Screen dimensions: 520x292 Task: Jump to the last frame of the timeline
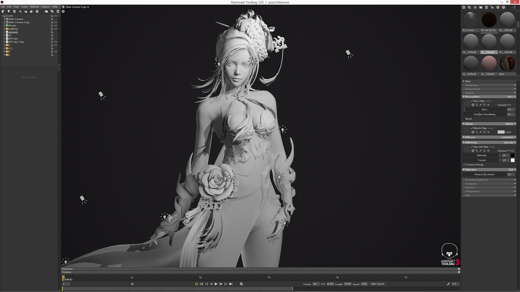pyautogui.click(x=231, y=284)
